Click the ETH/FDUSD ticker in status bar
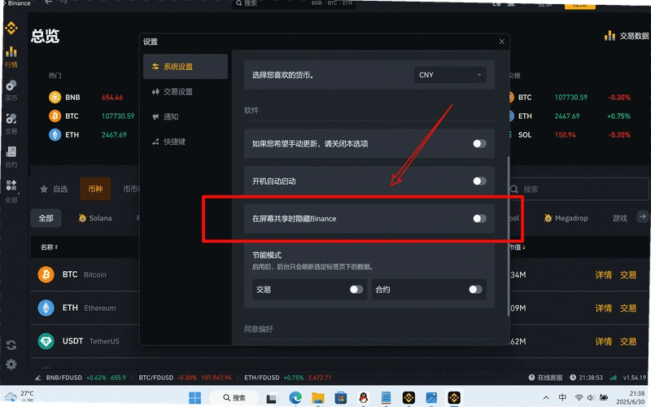Screen dimensions: 651x407 click(x=288, y=378)
